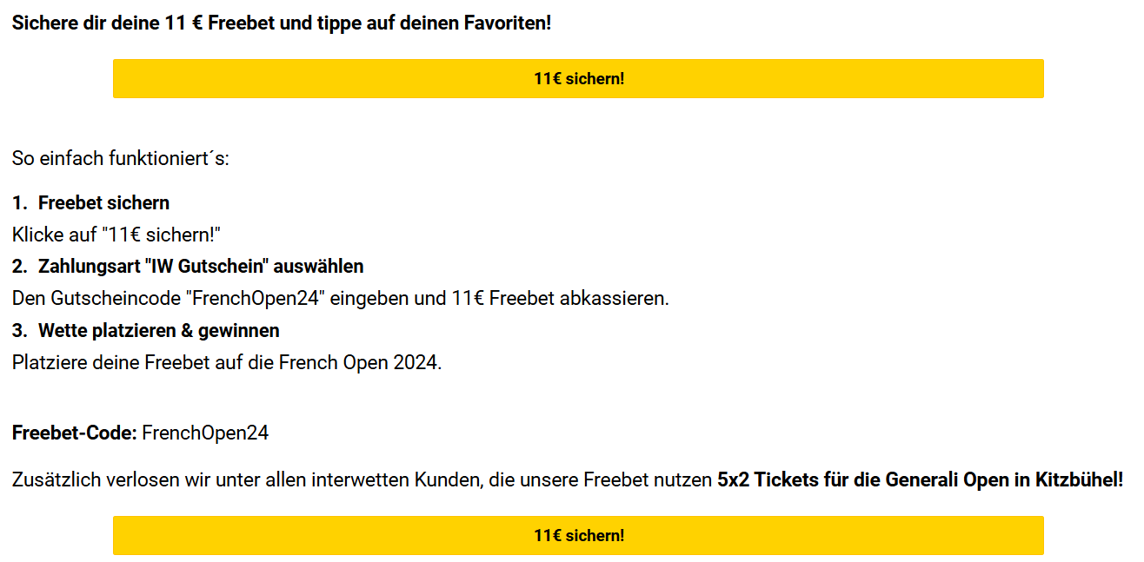The image size is (1144, 562).
Task: Click the bold "Freebet-Code:" label
Action: click(75, 433)
